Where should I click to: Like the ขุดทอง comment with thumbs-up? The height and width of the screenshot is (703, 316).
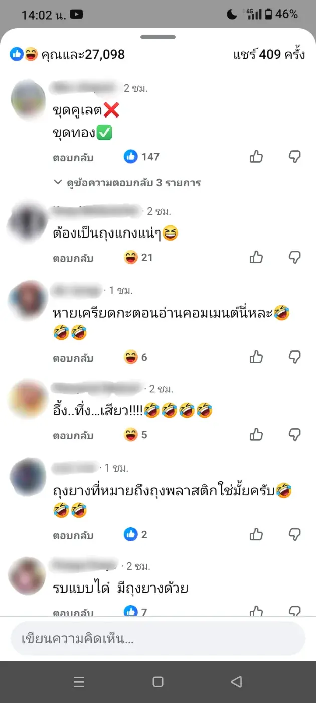[x=256, y=157]
